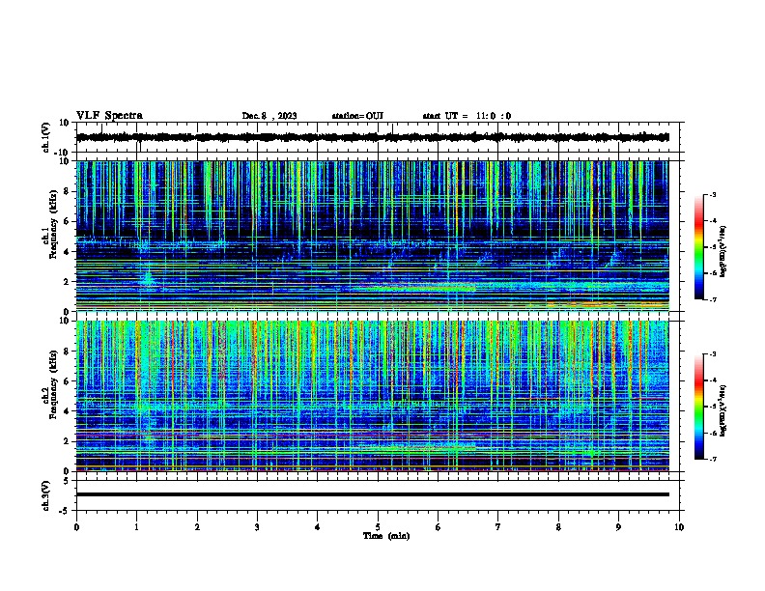
Task: Click the ch.3 flat black trace
Action: (x=372, y=494)
